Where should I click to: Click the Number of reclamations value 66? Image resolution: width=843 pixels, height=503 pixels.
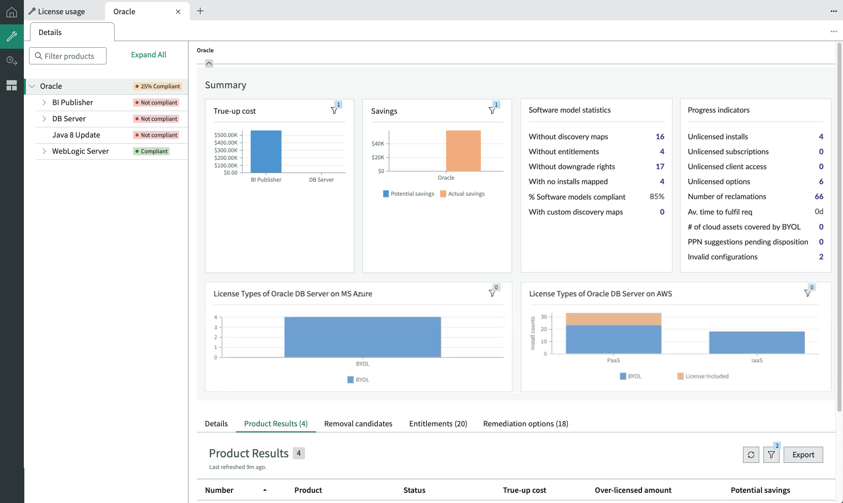click(819, 196)
